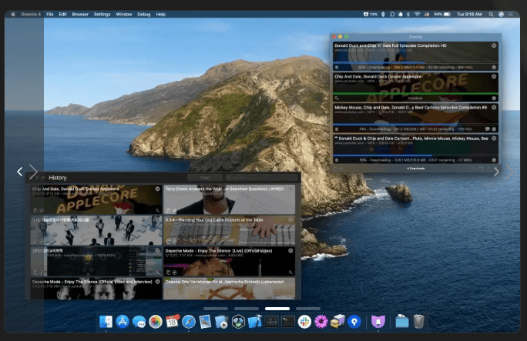Open Slack from the Dock
The height and width of the screenshot is (341, 527).
click(304, 322)
